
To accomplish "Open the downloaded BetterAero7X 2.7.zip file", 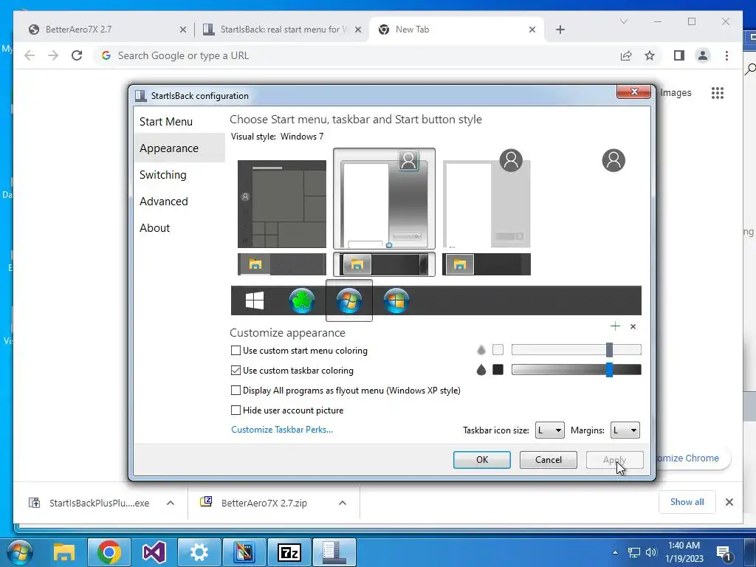I will point(264,503).
